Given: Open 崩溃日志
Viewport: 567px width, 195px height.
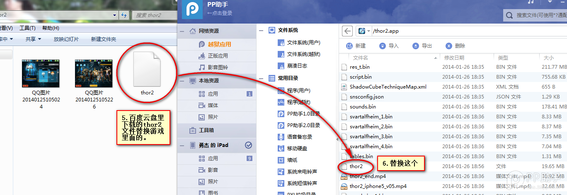Looking at the screenshot, I should (x=297, y=66).
